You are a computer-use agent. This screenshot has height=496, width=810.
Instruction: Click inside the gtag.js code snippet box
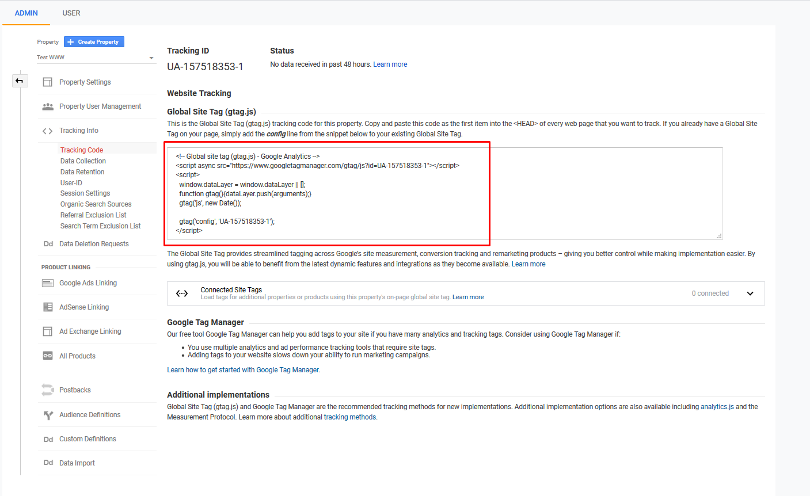click(444, 193)
